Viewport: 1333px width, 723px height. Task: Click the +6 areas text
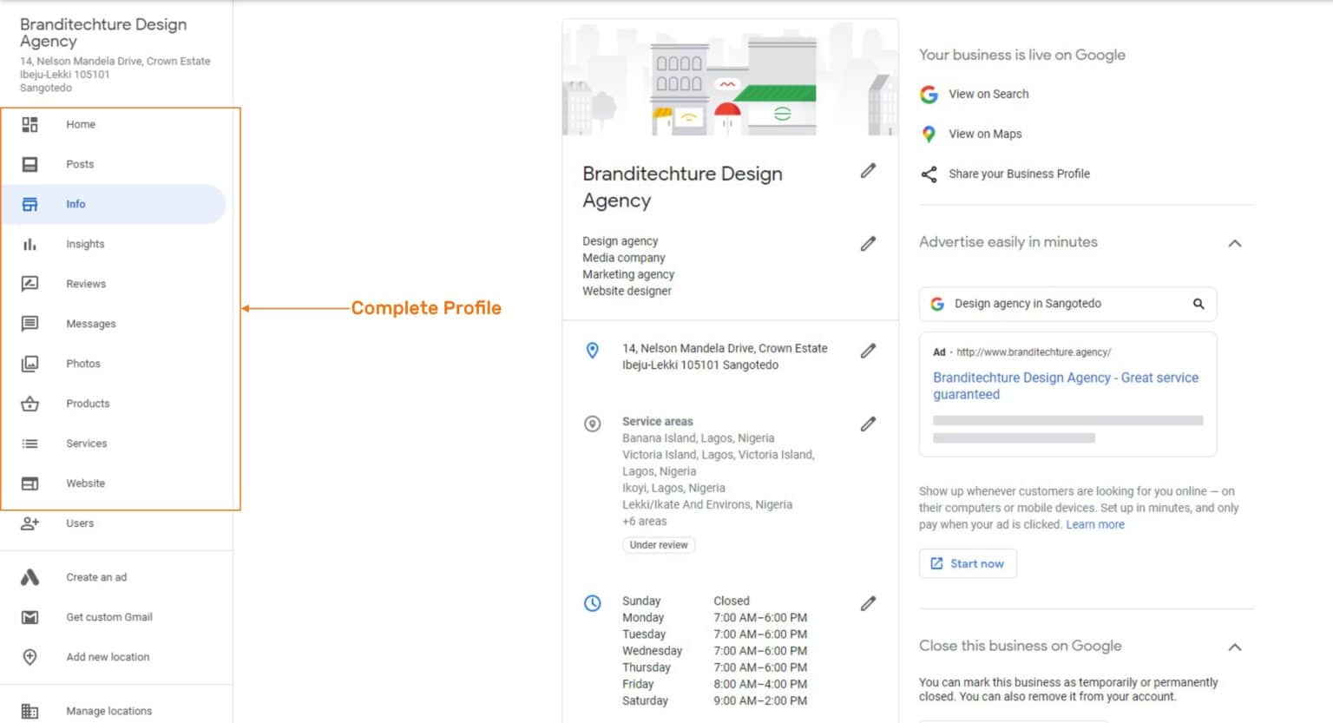click(644, 522)
